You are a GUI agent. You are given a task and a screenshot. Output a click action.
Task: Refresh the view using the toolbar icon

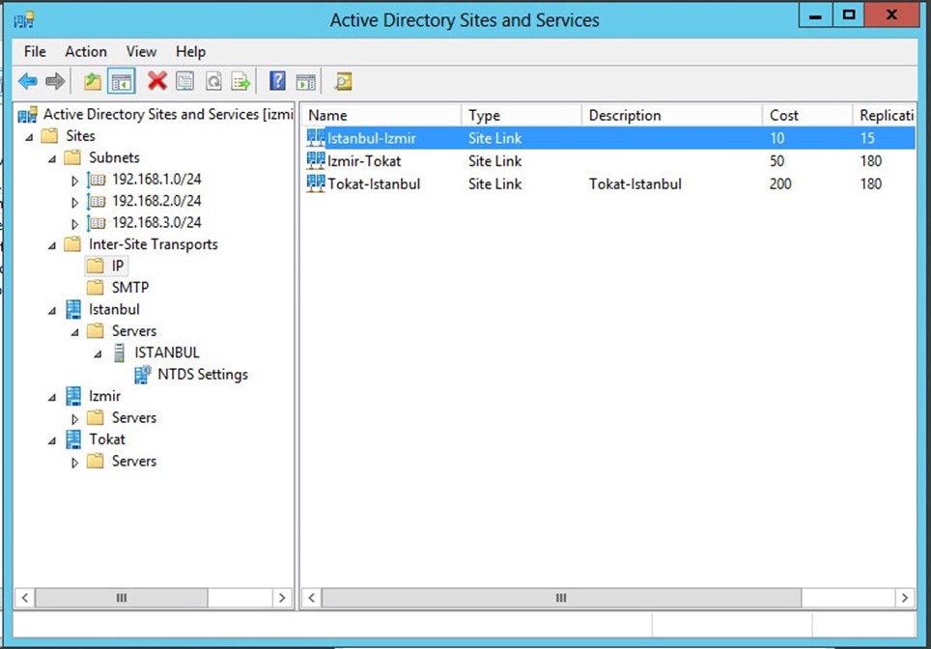[x=213, y=81]
